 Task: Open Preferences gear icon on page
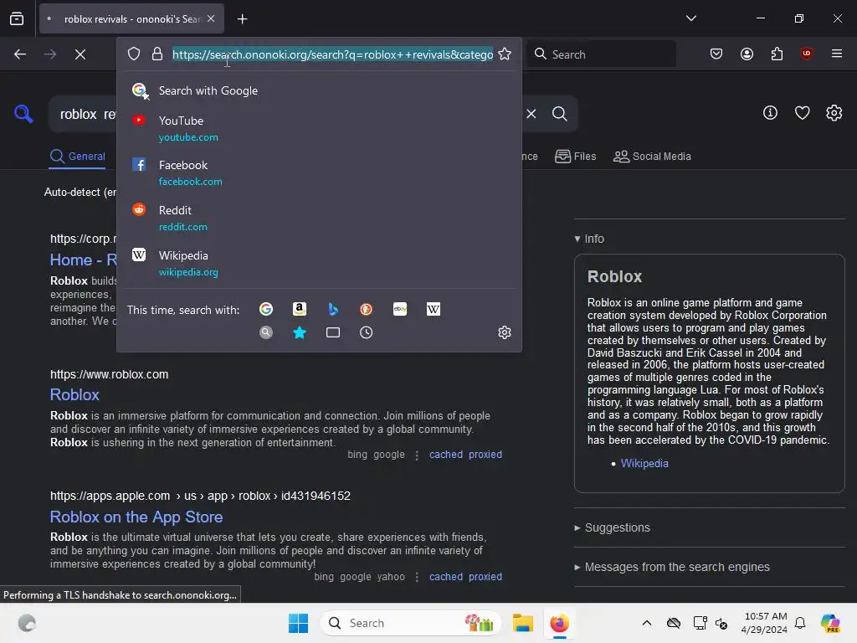(834, 113)
